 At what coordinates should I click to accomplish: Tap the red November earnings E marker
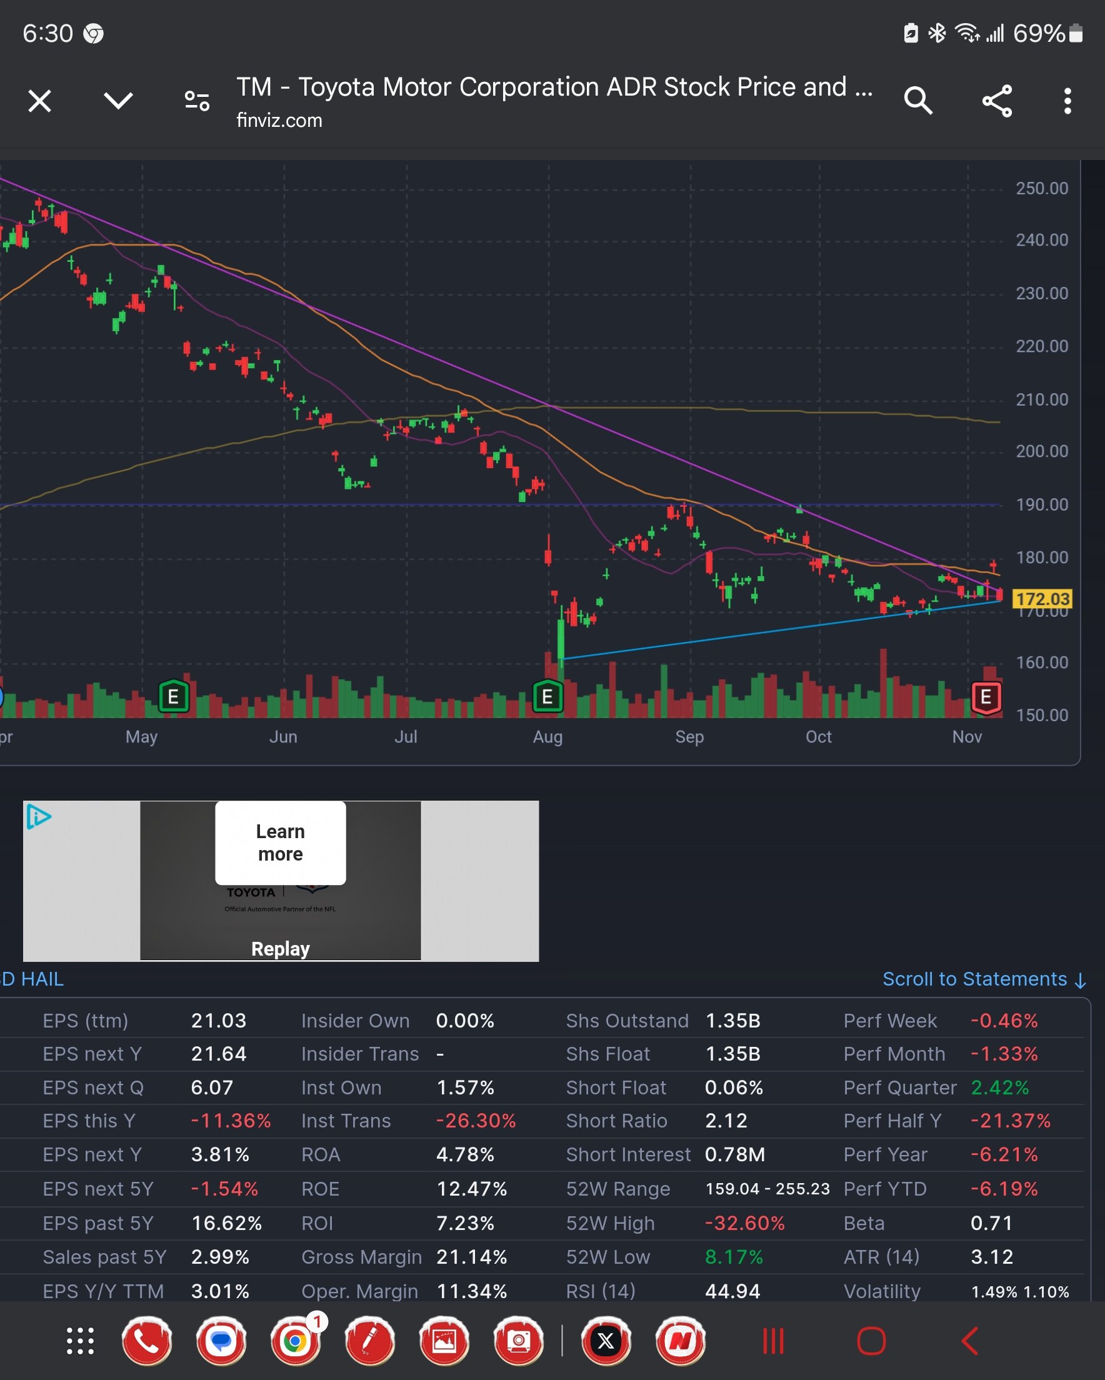pyautogui.click(x=986, y=697)
